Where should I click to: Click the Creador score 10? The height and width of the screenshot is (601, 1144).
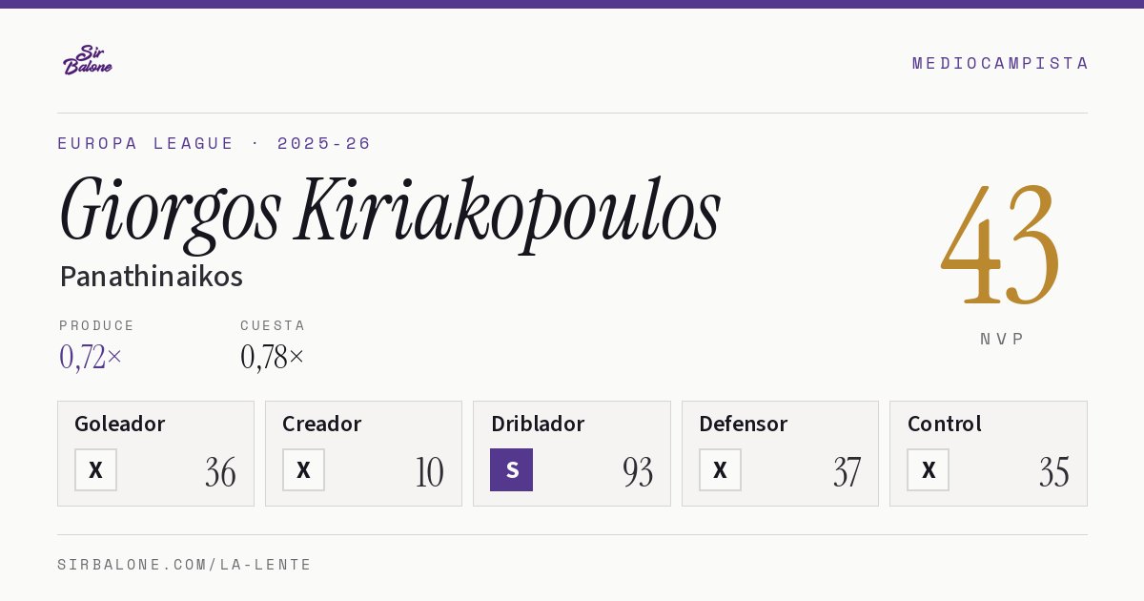[x=430, y=472]
